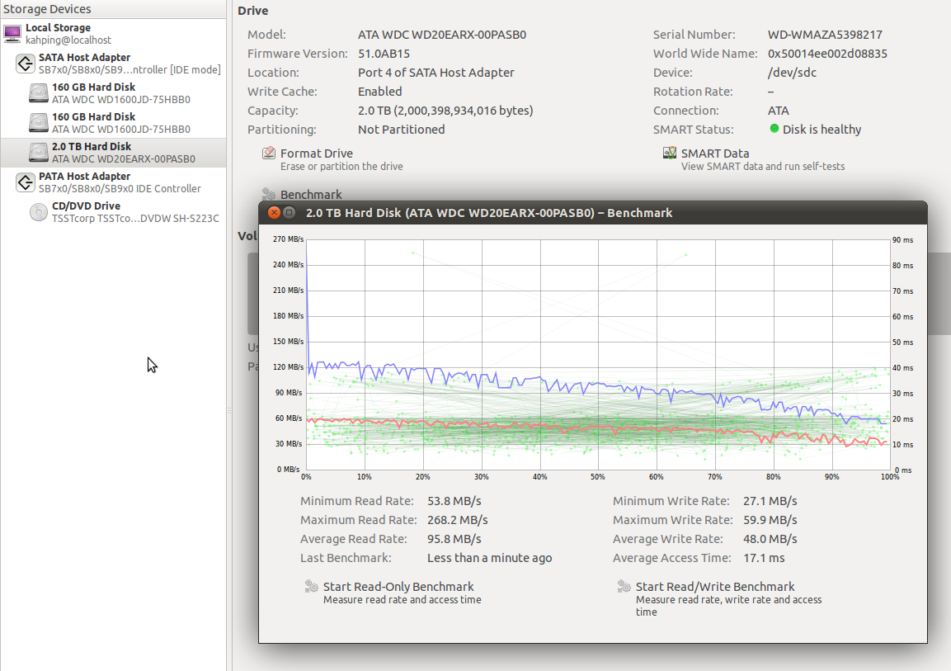Click the Local Storage computer icon
951x671 pixels.
(12, 33)
